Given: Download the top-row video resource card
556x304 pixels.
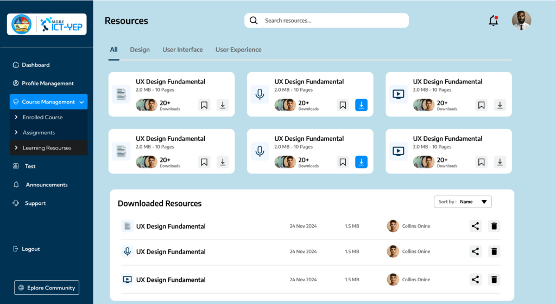Looking at the screenshot, I should (500, 105).
